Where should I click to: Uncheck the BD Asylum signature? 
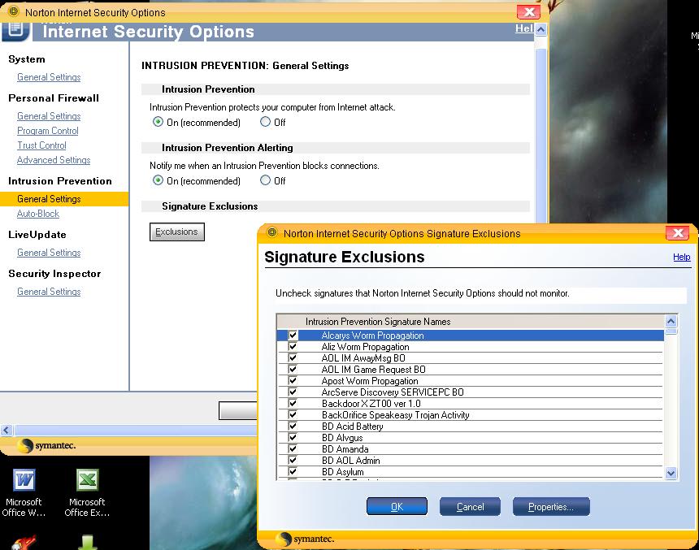293,471
